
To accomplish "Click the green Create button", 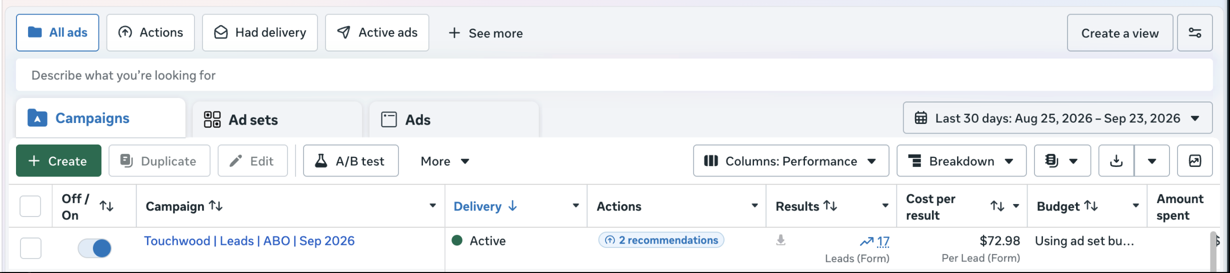I will 58,161.
